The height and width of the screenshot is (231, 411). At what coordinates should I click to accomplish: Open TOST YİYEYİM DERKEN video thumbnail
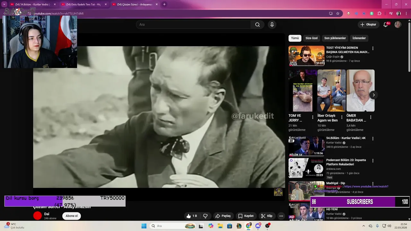click(x=306, y=56)
